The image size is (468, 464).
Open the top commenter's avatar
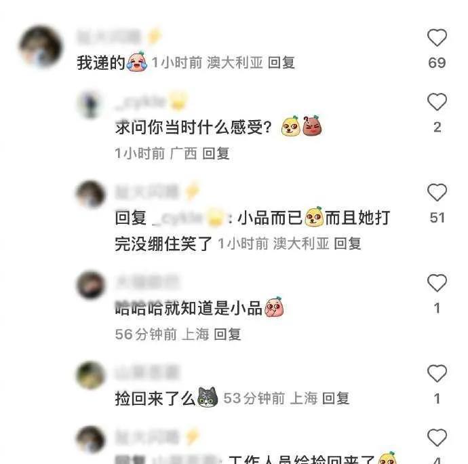pyautogui.click(x=41, y=47)
